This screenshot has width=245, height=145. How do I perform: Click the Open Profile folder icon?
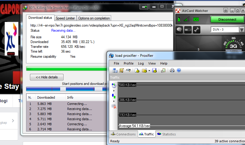pos(144,71)
